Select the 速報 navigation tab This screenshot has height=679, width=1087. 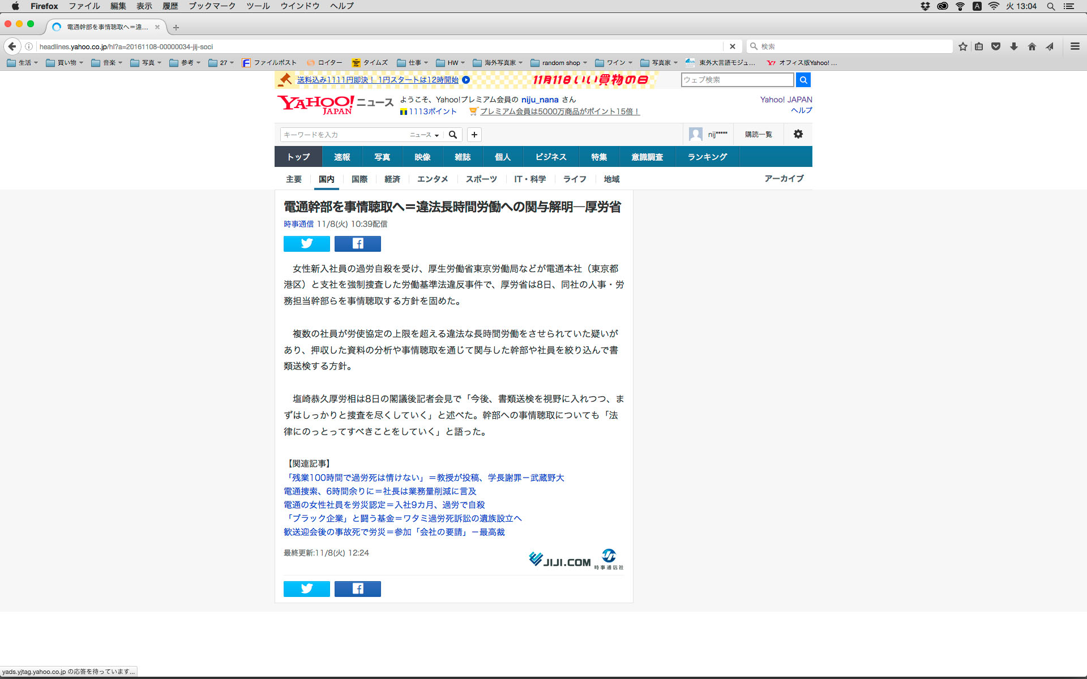click(x=342, y=157)
